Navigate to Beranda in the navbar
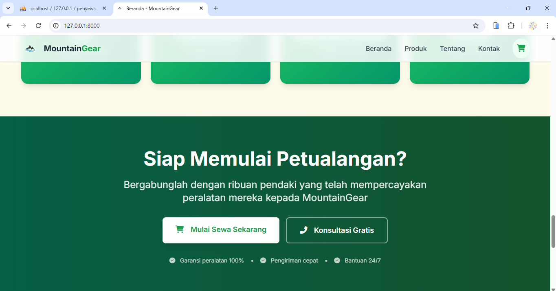 [x=378, y=48]
